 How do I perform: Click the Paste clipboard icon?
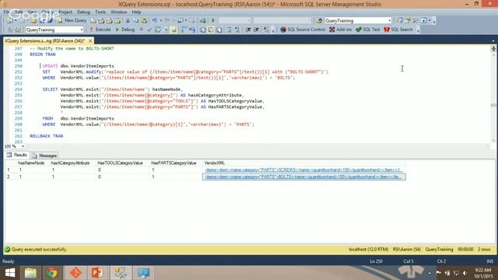[x=144, y=21]
